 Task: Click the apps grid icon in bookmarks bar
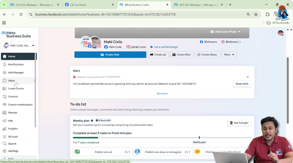click(x=4, y=23)
